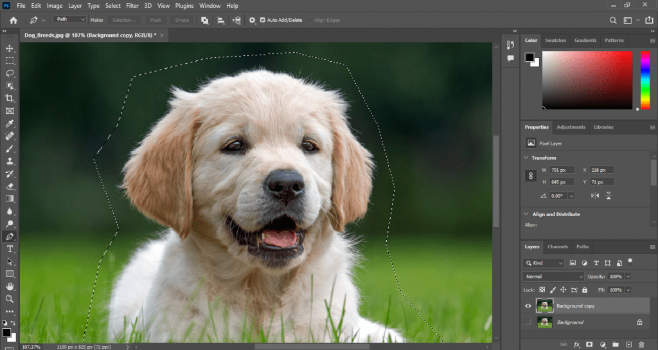Screen dimensions: 658x350
Task: Collapse the Transform section
Action: tap(526, 158)
